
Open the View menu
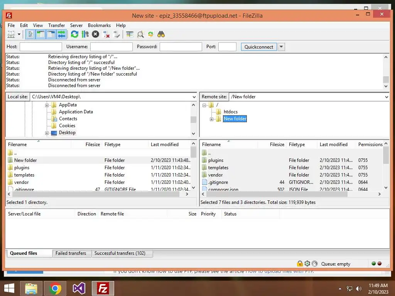point(38,25)
